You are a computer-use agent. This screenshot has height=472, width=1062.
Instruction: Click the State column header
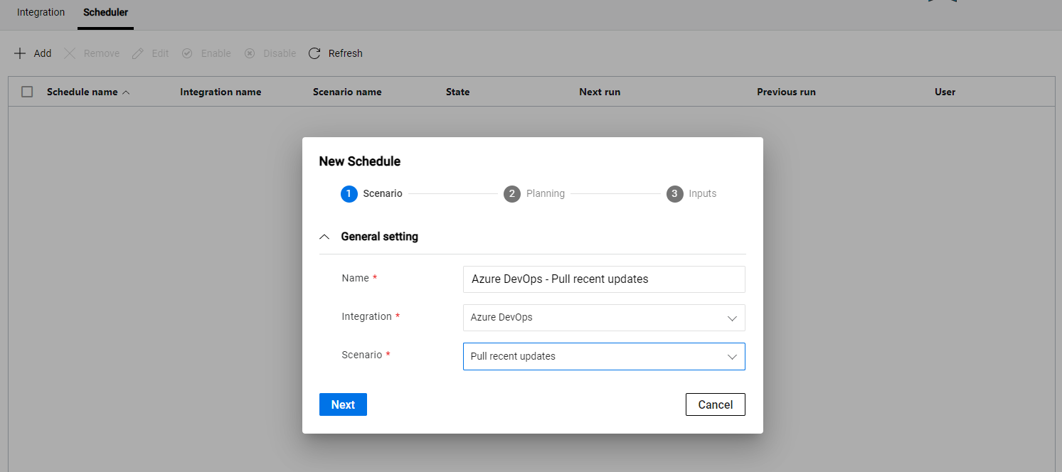[457, 91]
